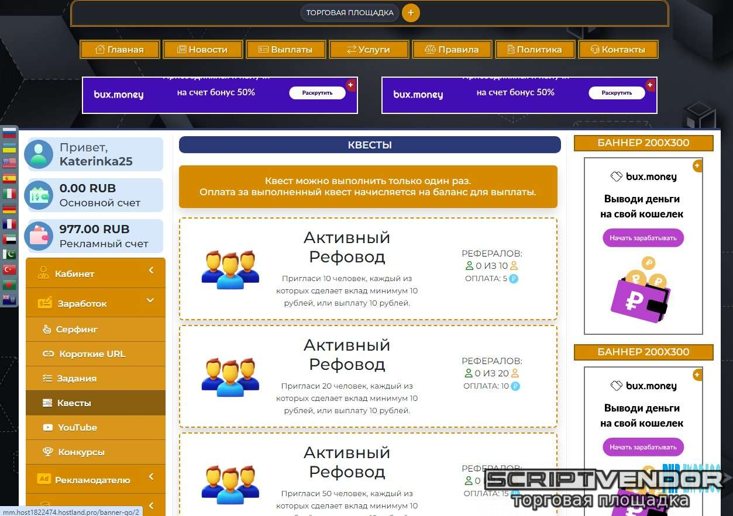Screen dimensions: 733x516
Task: Click the plus badge on the left bux.money banner
Action: [350, 85]
